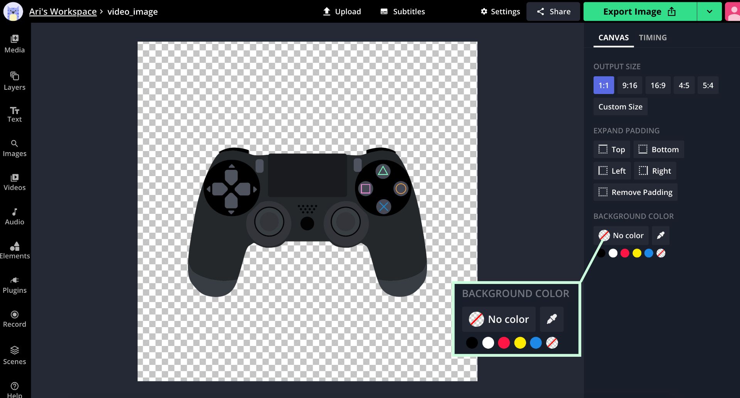The width and height of the screenshot is (740, 398).
Task: Open Custom Size options
Action: pyautogui.click(x=620, y=107)
